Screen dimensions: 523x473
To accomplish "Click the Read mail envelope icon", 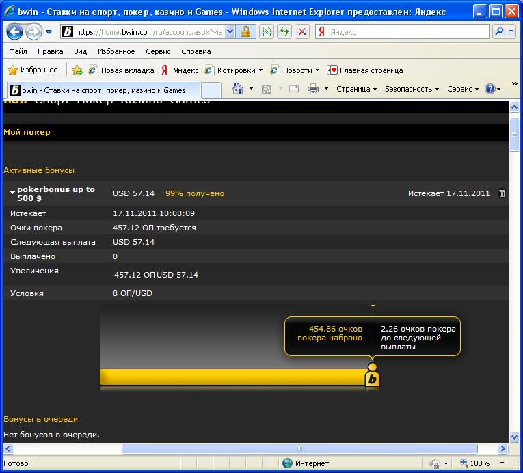I will (294, 89).
